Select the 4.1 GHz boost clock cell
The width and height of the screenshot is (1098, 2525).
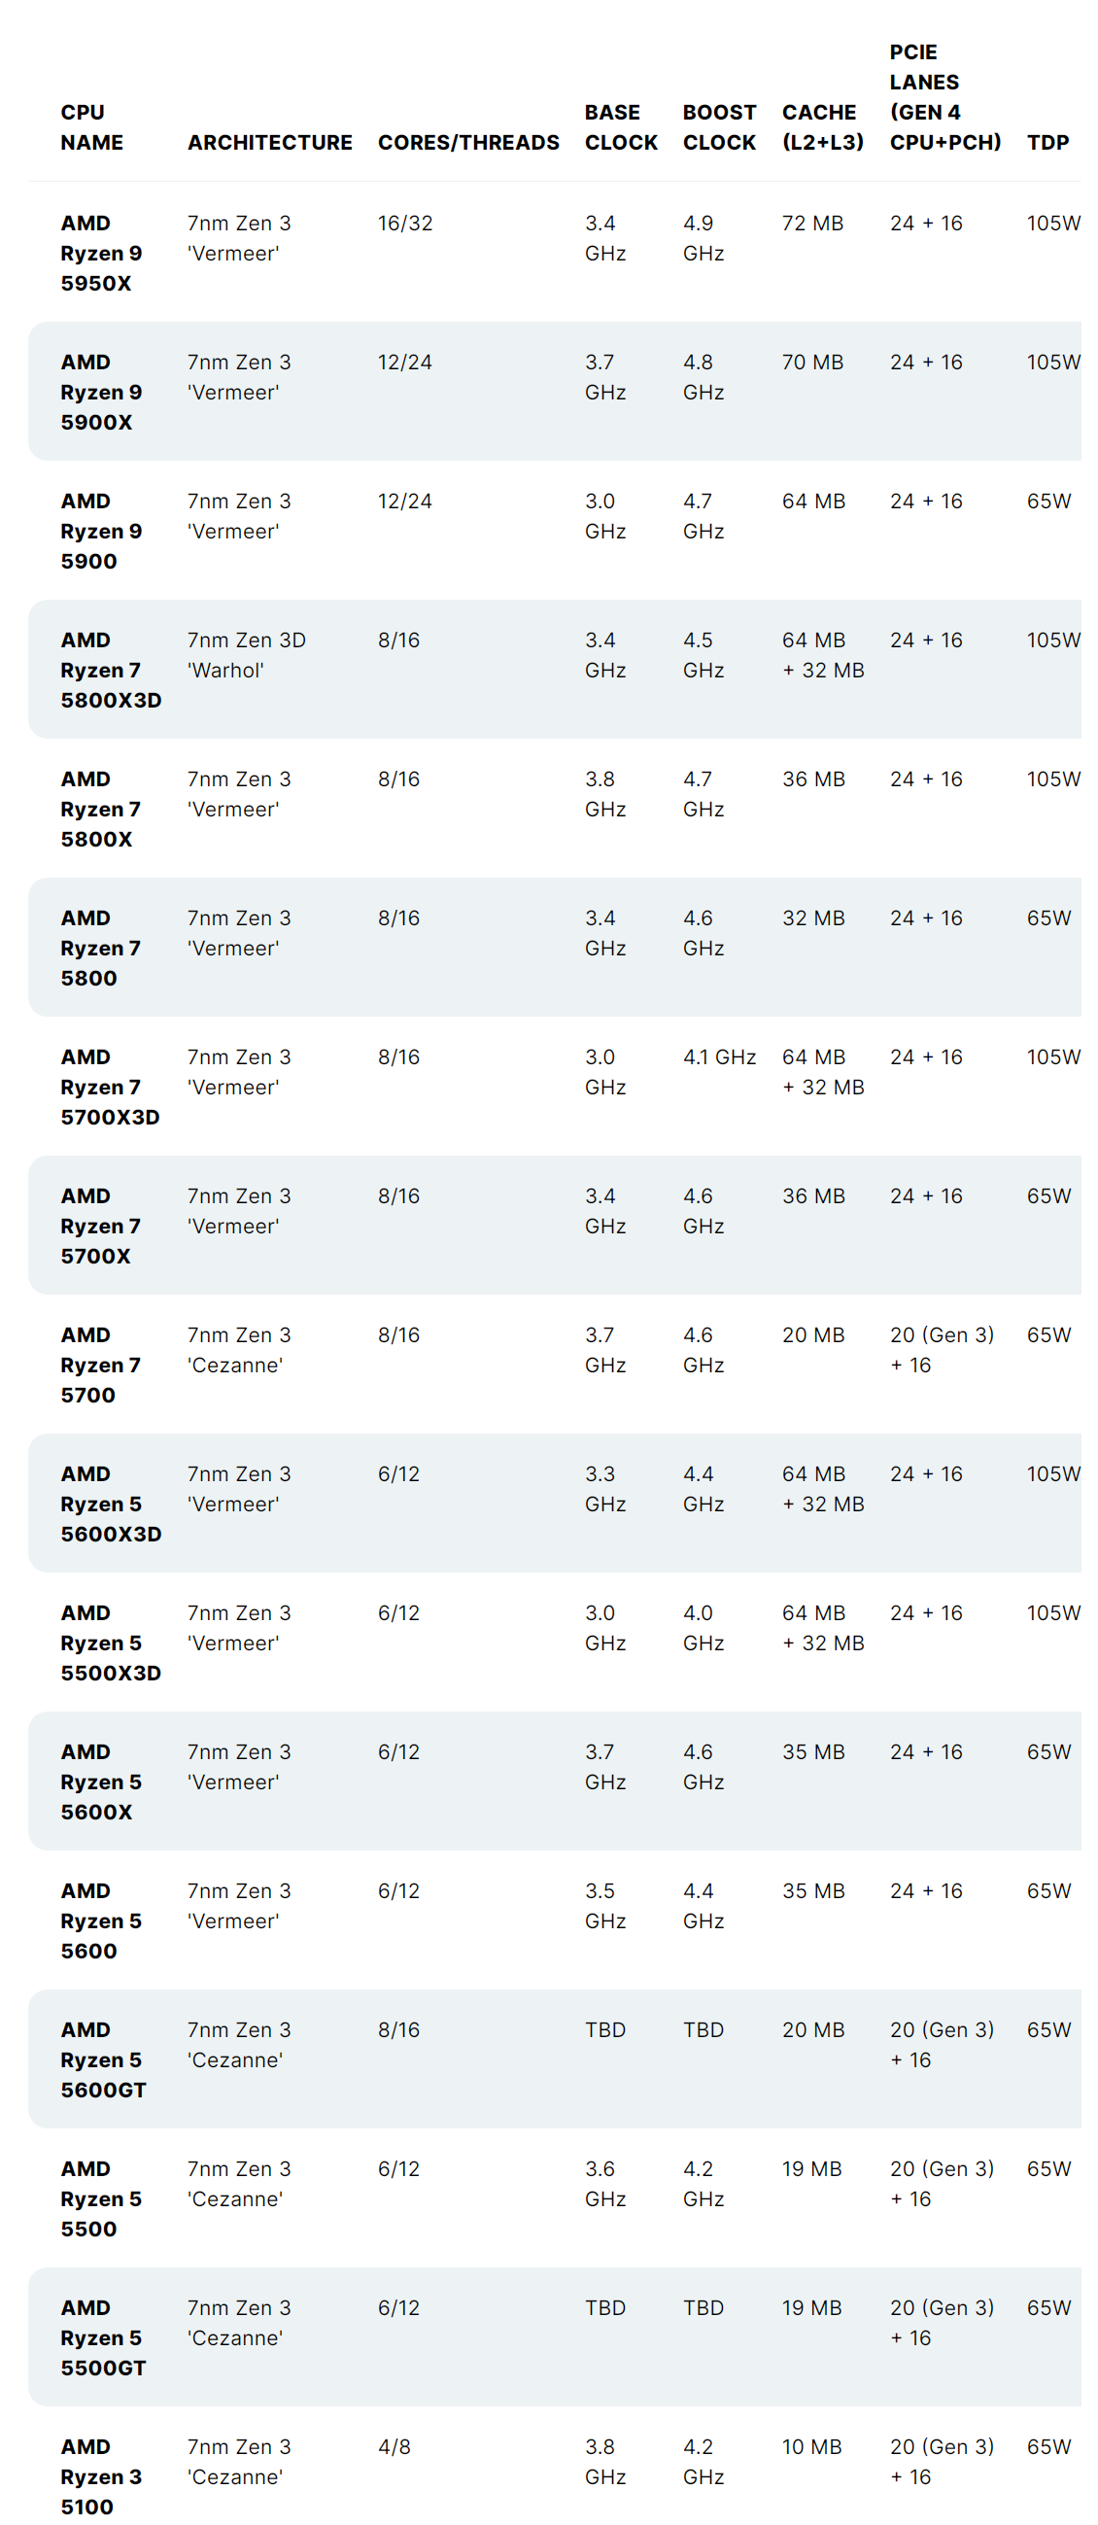coord(719,1056)
